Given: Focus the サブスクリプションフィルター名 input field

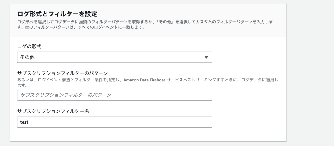Looking at the screenshot, I should (114, 122).
